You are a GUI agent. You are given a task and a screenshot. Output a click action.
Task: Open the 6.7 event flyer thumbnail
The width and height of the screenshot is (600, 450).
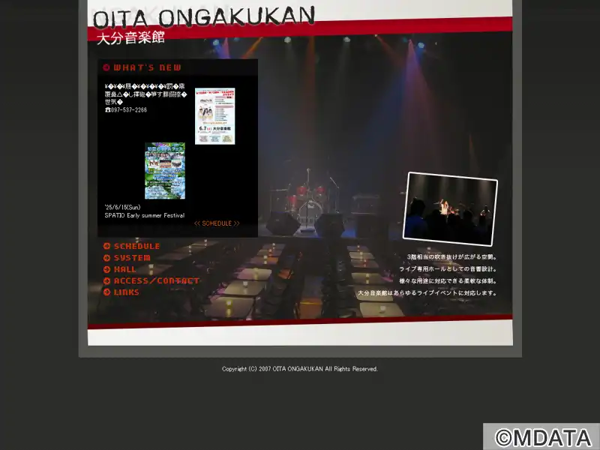(x=215, y=116)
